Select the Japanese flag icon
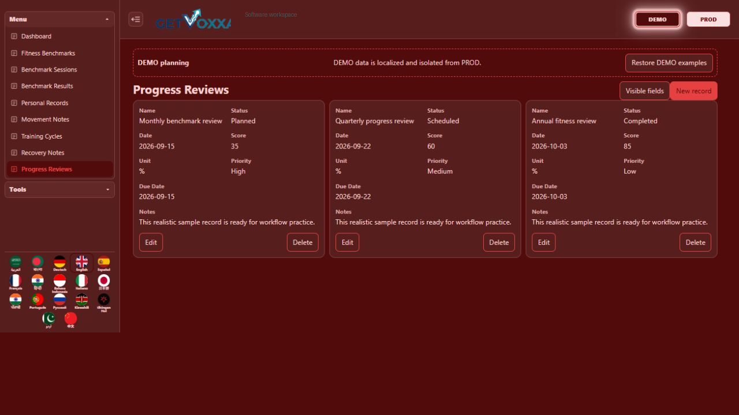739x415 pixels. 103,281
